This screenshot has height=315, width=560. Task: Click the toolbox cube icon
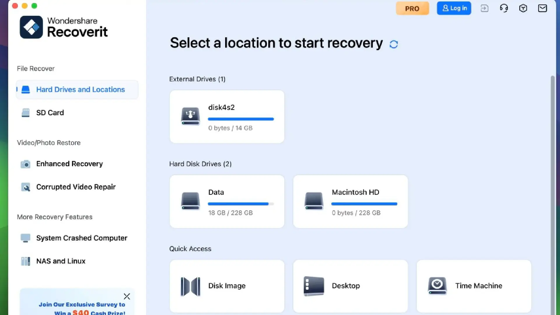pos(523,8)
